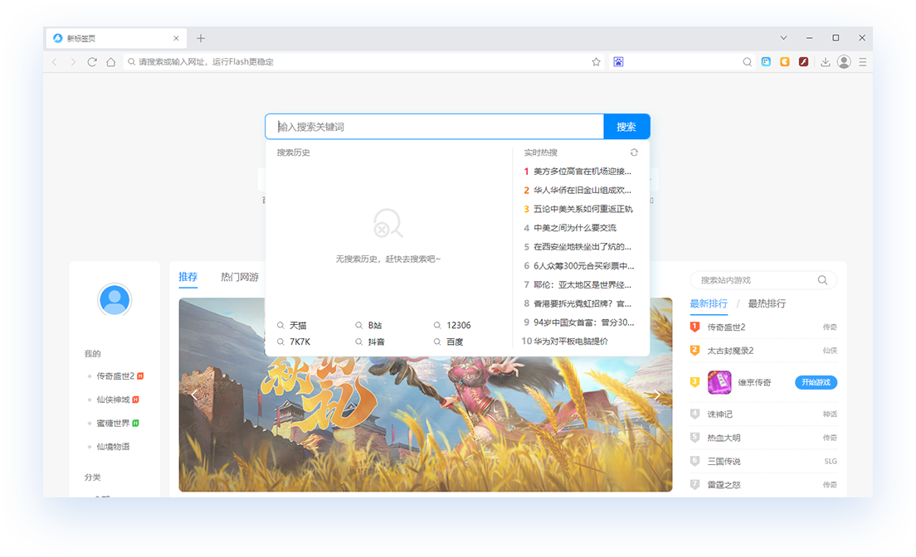Star the current page via bookmark icon
The image size is (916, 557).
coord(596,61)
